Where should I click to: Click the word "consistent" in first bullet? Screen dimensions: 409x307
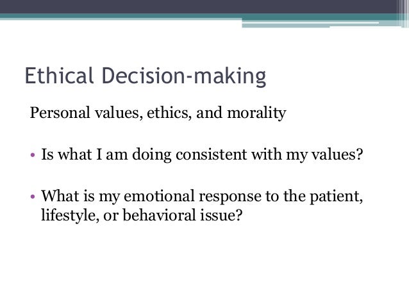point(212,154)
